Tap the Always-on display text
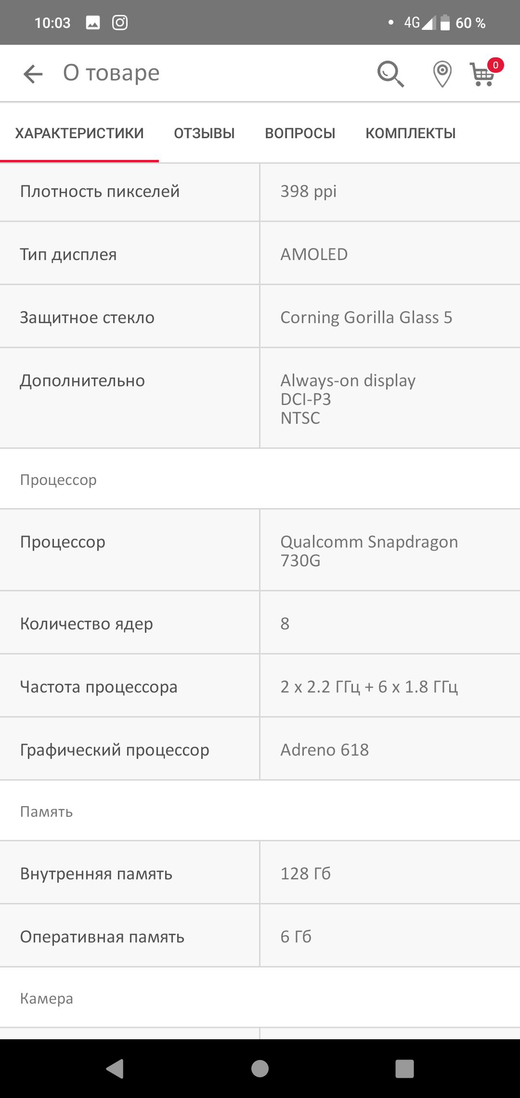Image resolution: width=520 pixels, height=1098 pixels. point(348,380)
